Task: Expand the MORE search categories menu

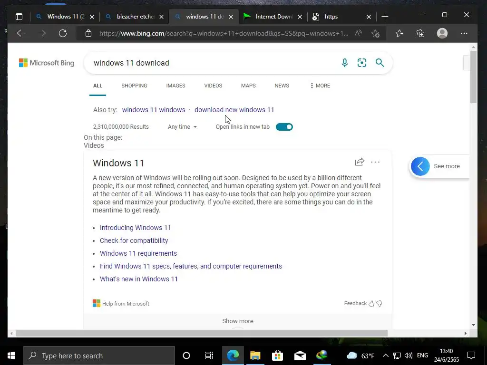Action: pyautogui.click(x=320, y=86)
